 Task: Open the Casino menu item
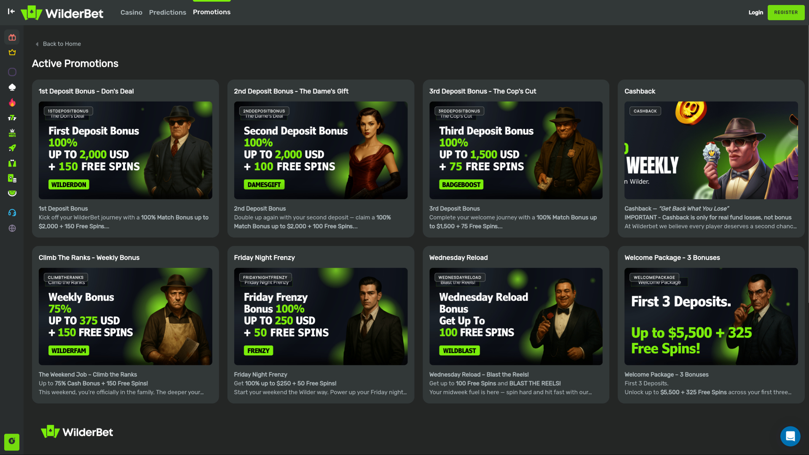pyautogui.click(x=131, y=13)
